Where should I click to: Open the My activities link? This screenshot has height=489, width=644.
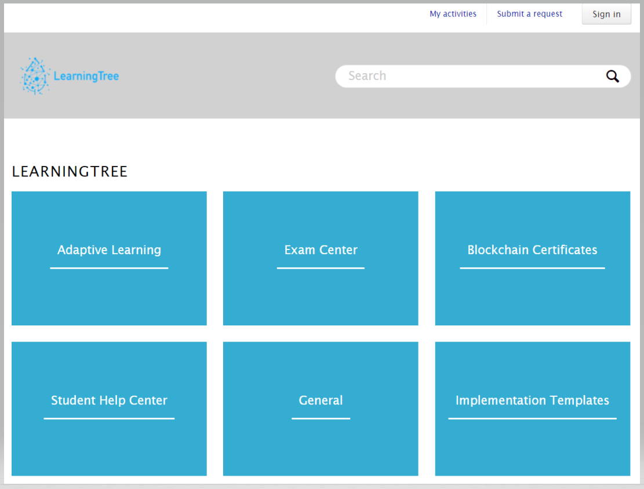coord(453,14)
